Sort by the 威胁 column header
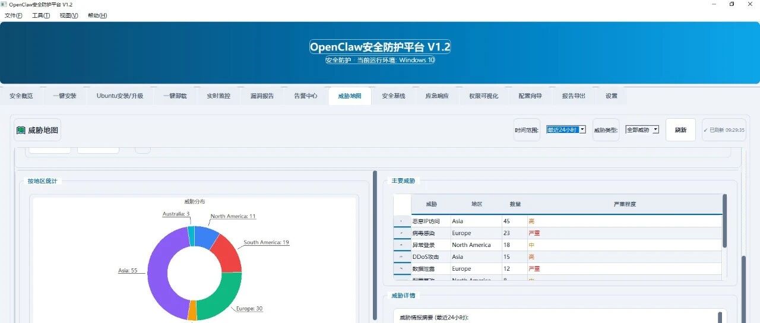 [431, 204]
